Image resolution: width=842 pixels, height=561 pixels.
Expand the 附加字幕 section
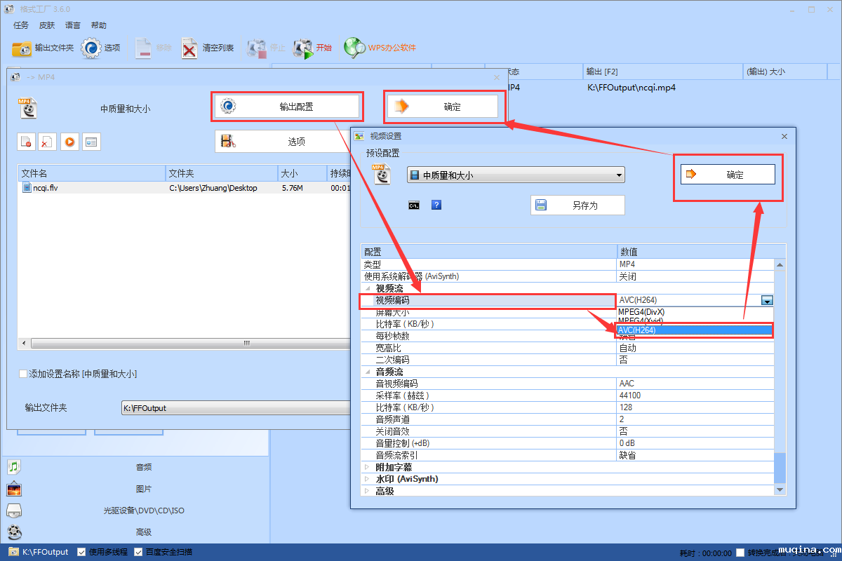pos(367,467)
